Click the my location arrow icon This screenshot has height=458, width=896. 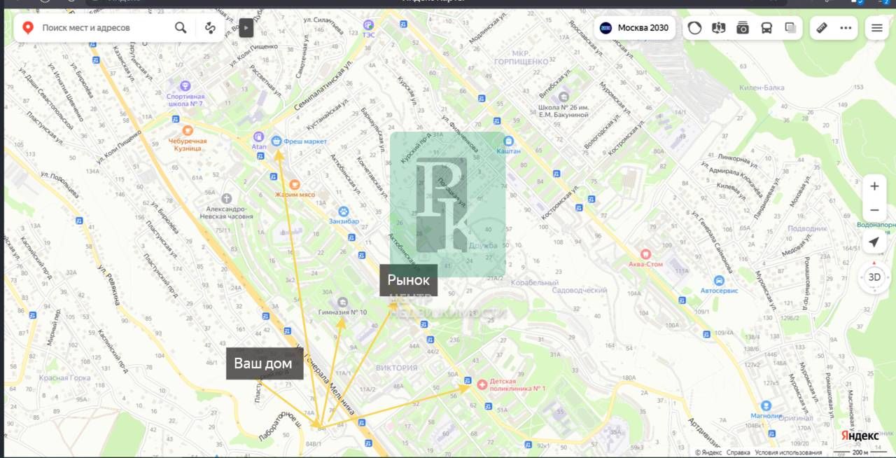[874, 242]
